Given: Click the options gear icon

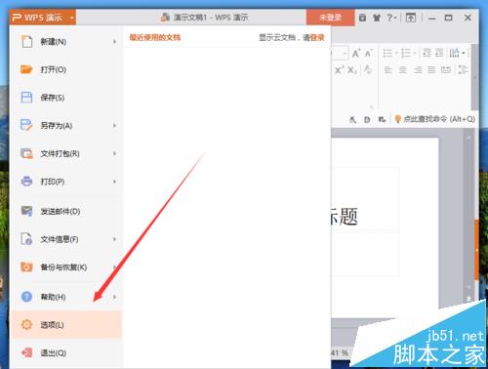Looking at the screenshot, I should click(x=26, y=324).
